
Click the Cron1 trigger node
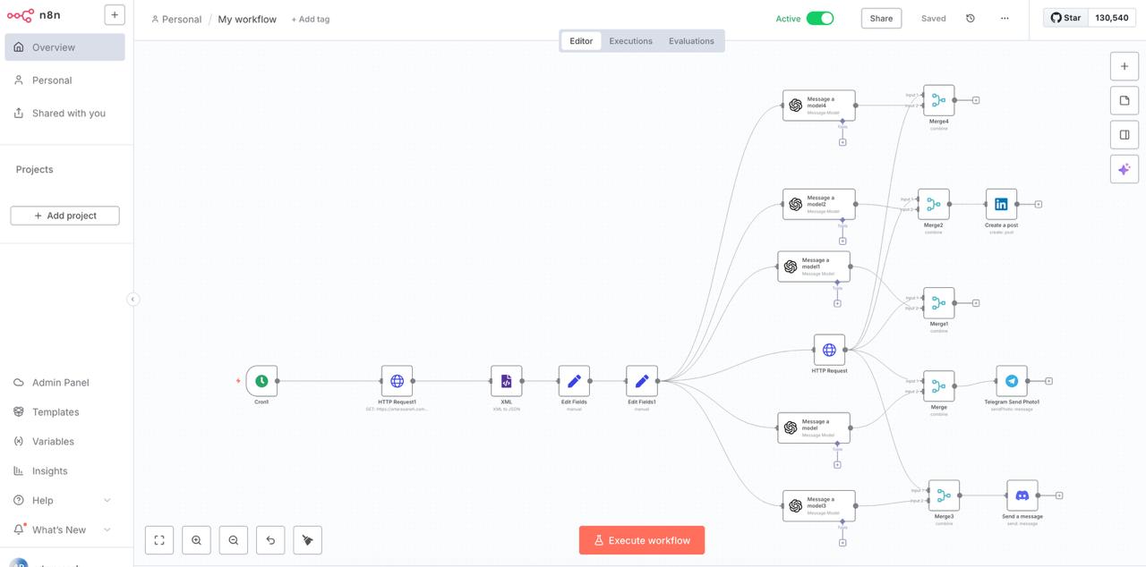point(261,381)
